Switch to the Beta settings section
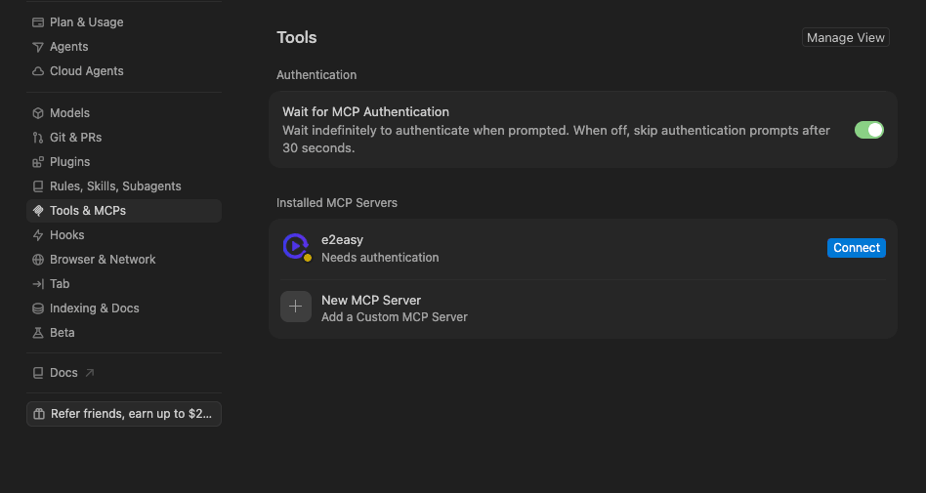Viewport: 926px width, 493px height. (124, 332)
